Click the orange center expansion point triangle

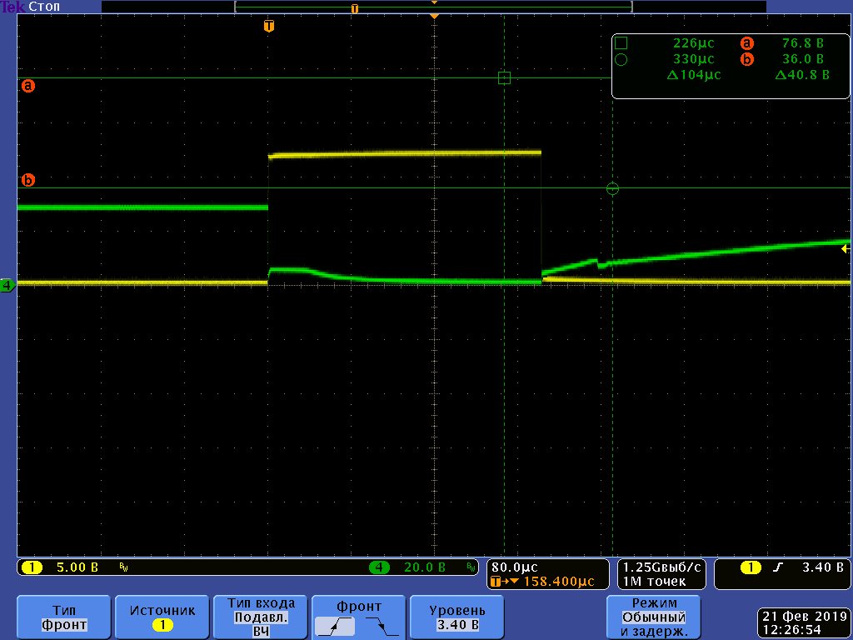[434, 17]
